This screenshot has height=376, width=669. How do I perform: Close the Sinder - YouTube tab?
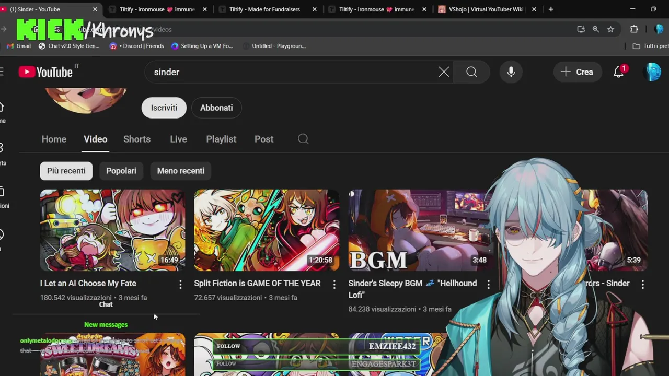[x=95, y=9]
